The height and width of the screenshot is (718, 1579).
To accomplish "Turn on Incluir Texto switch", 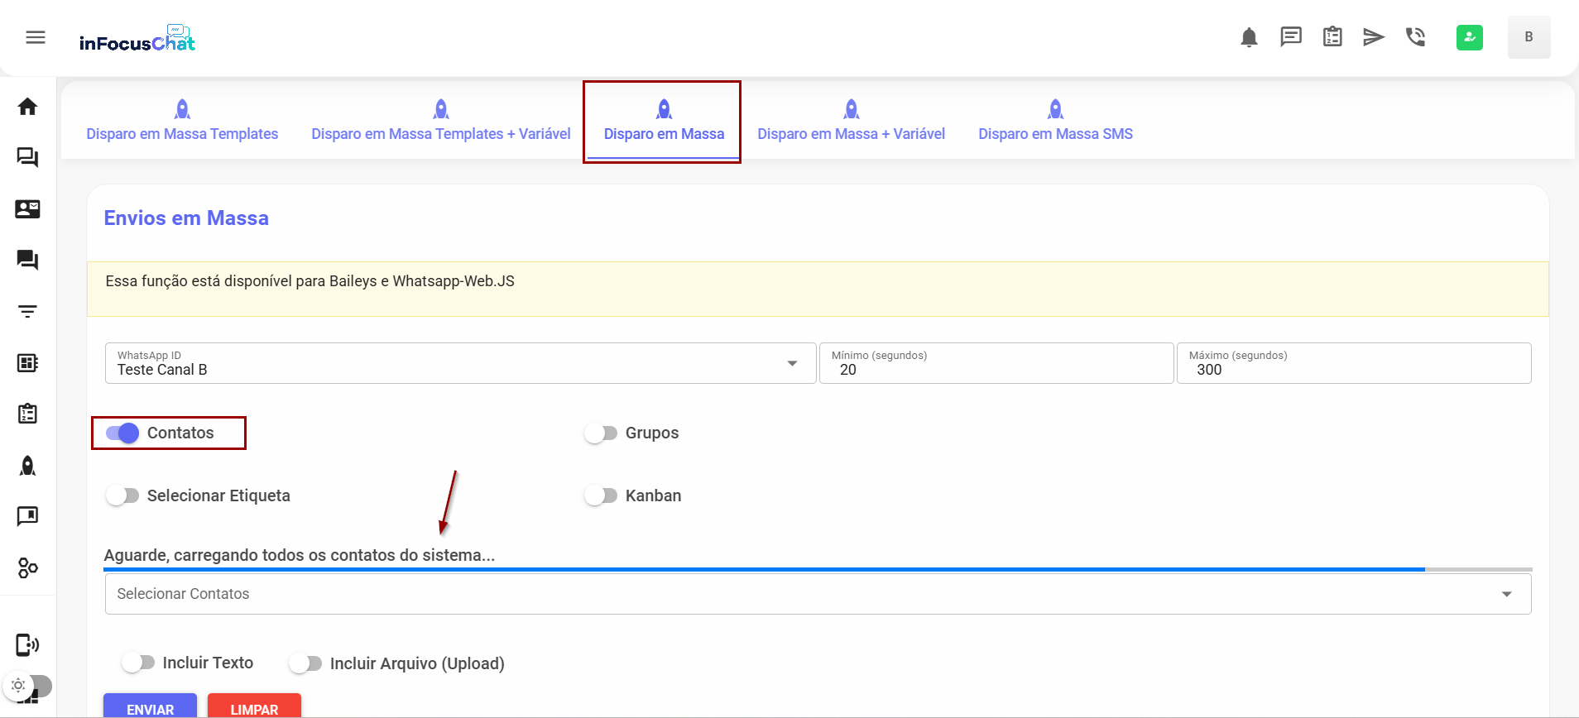I will 138,663.
